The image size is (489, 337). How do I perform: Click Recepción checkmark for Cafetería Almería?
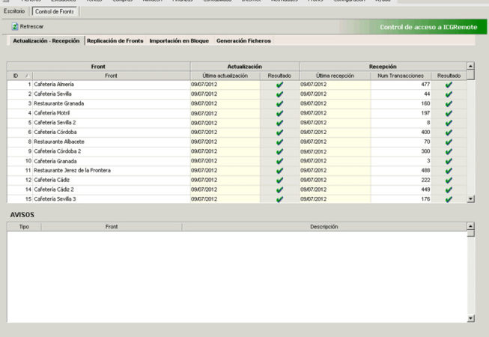click(449, 85)
